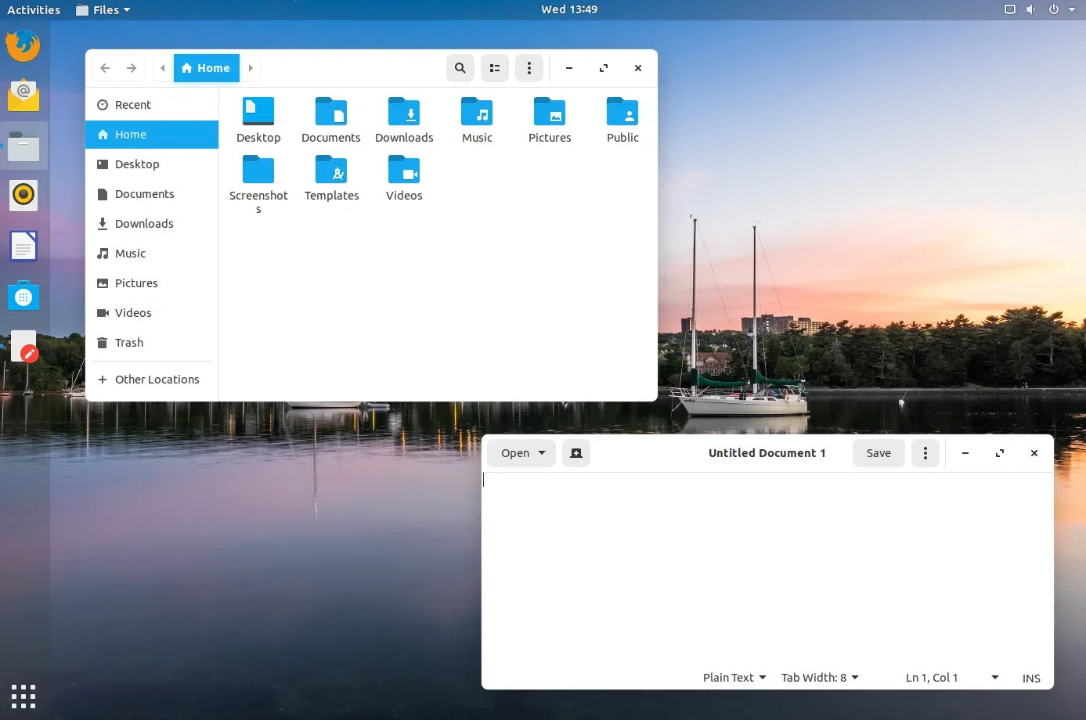Toggle list view in the Files toolbar
The image size is (1086, 720).
(495, 68)
